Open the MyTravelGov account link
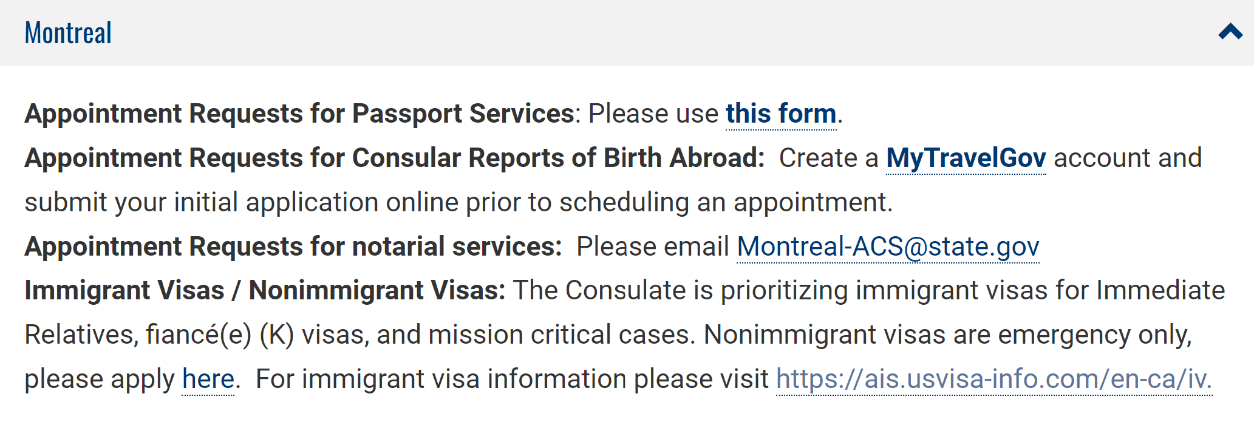 coord(966,158)
